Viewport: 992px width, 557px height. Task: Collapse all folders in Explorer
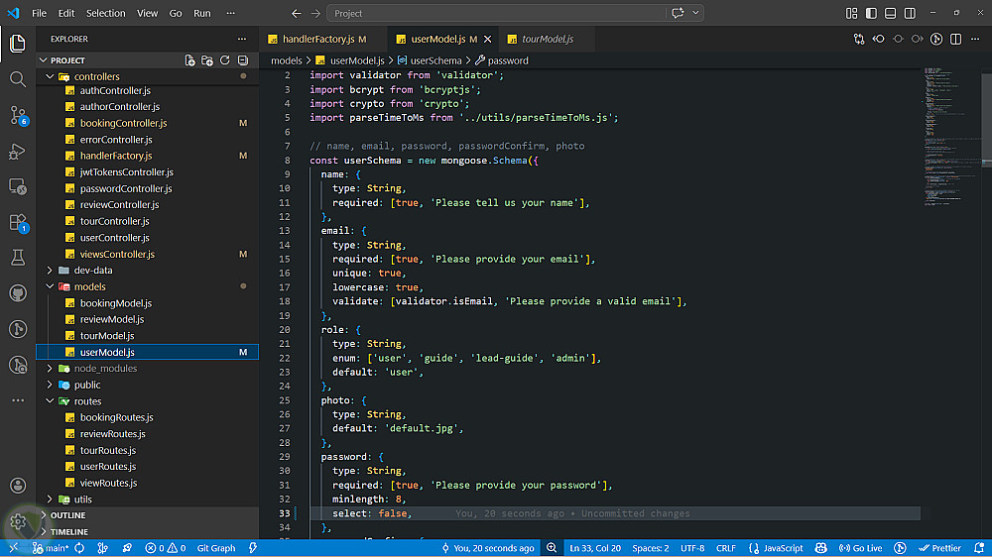tap(242, 60)
